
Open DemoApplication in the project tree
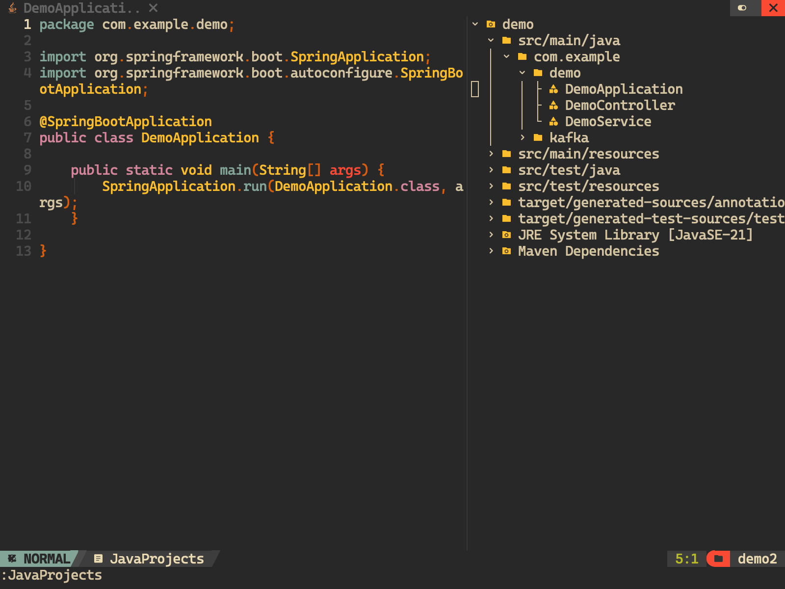click(x=624, y=89)
